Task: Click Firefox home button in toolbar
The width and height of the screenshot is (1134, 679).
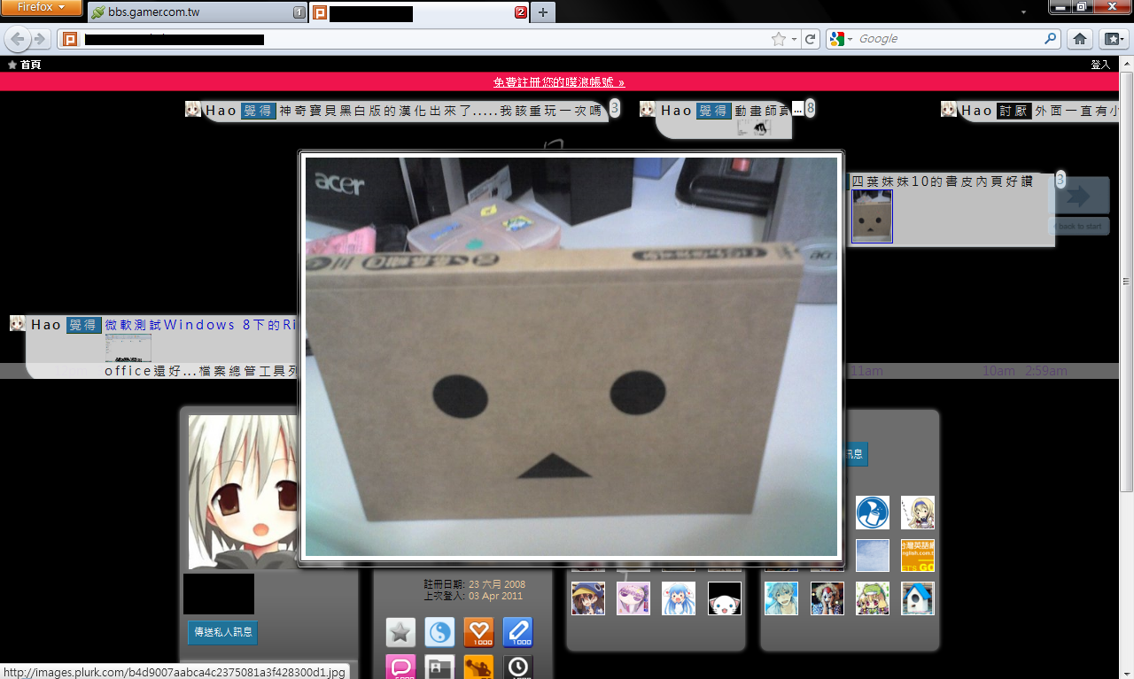Action: (x=1079, y=39)
